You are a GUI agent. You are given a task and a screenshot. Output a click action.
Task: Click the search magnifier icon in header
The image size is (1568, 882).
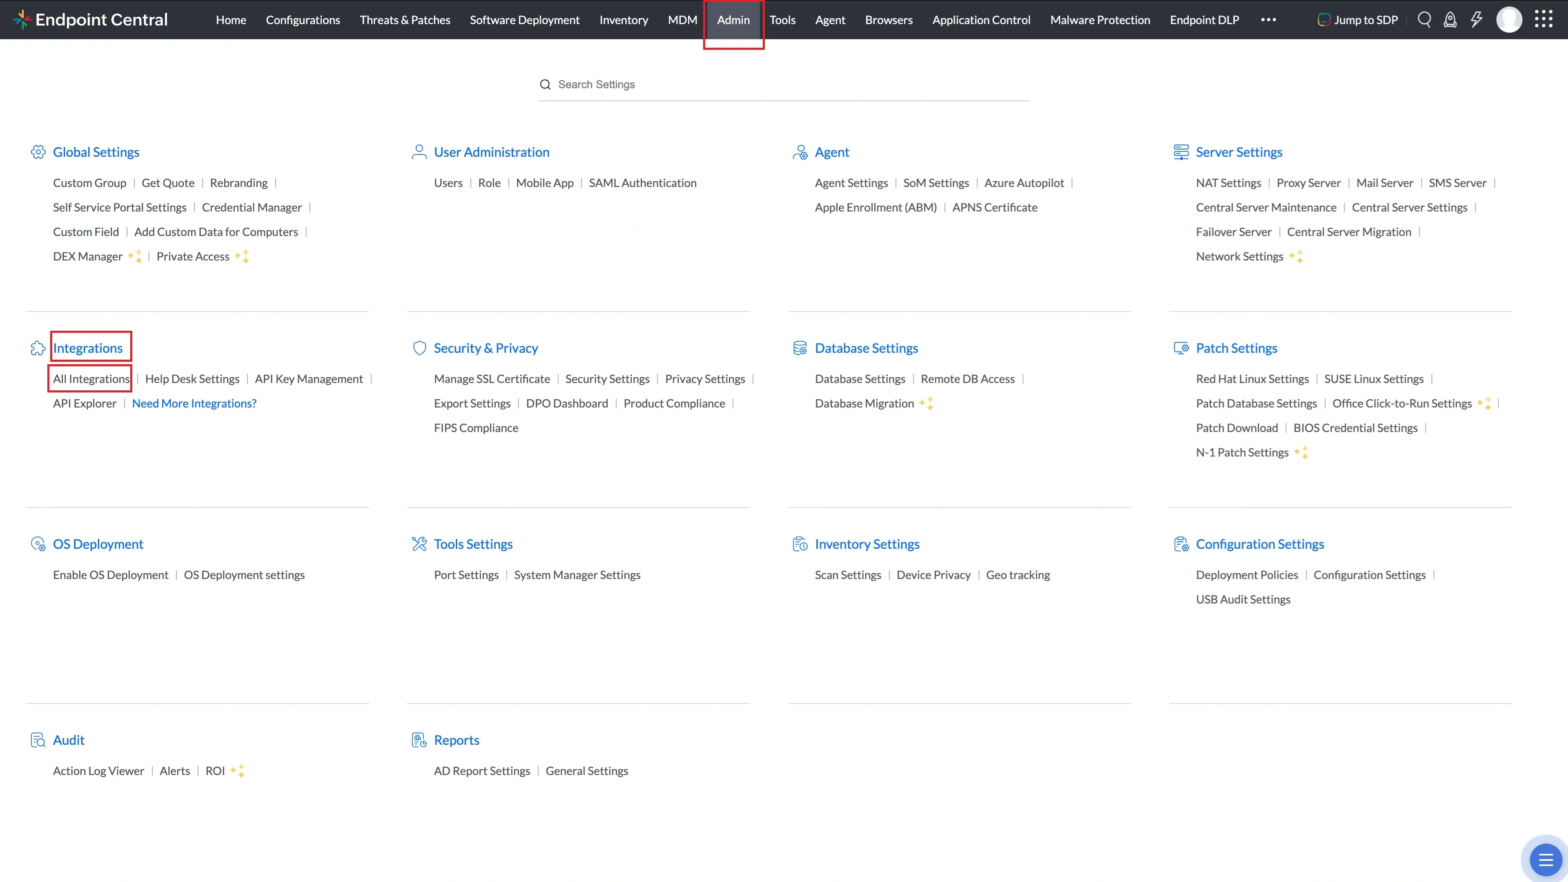point(1424,20)
